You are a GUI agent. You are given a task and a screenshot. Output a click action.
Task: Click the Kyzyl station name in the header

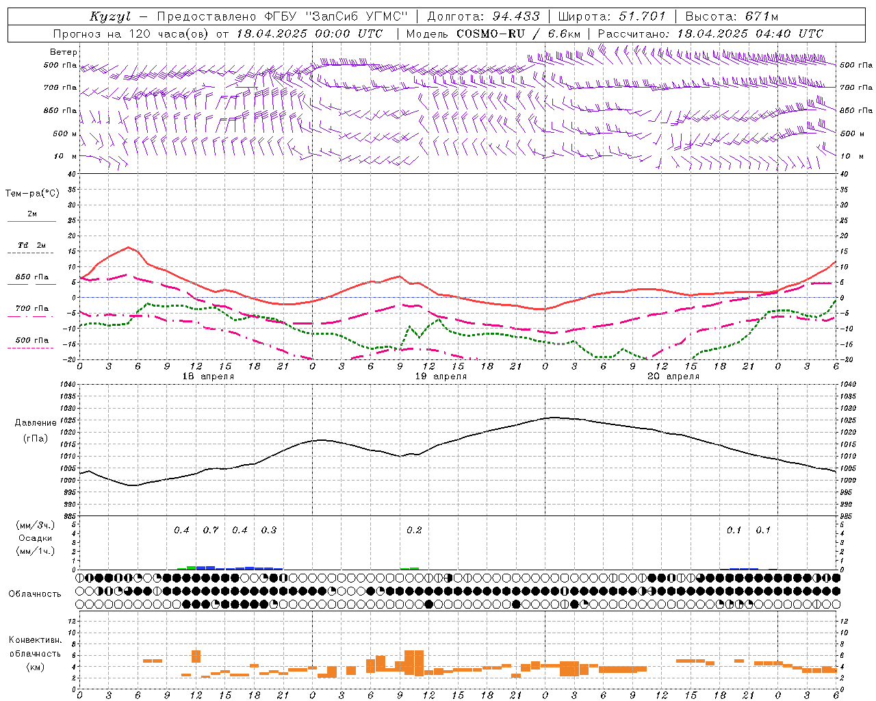pos(110,16)
